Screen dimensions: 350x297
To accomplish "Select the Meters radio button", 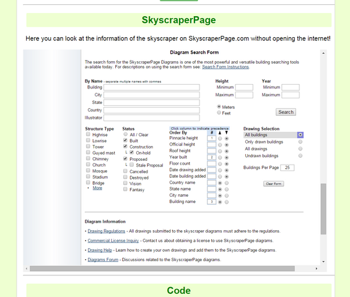I will (x=219, y=106).
